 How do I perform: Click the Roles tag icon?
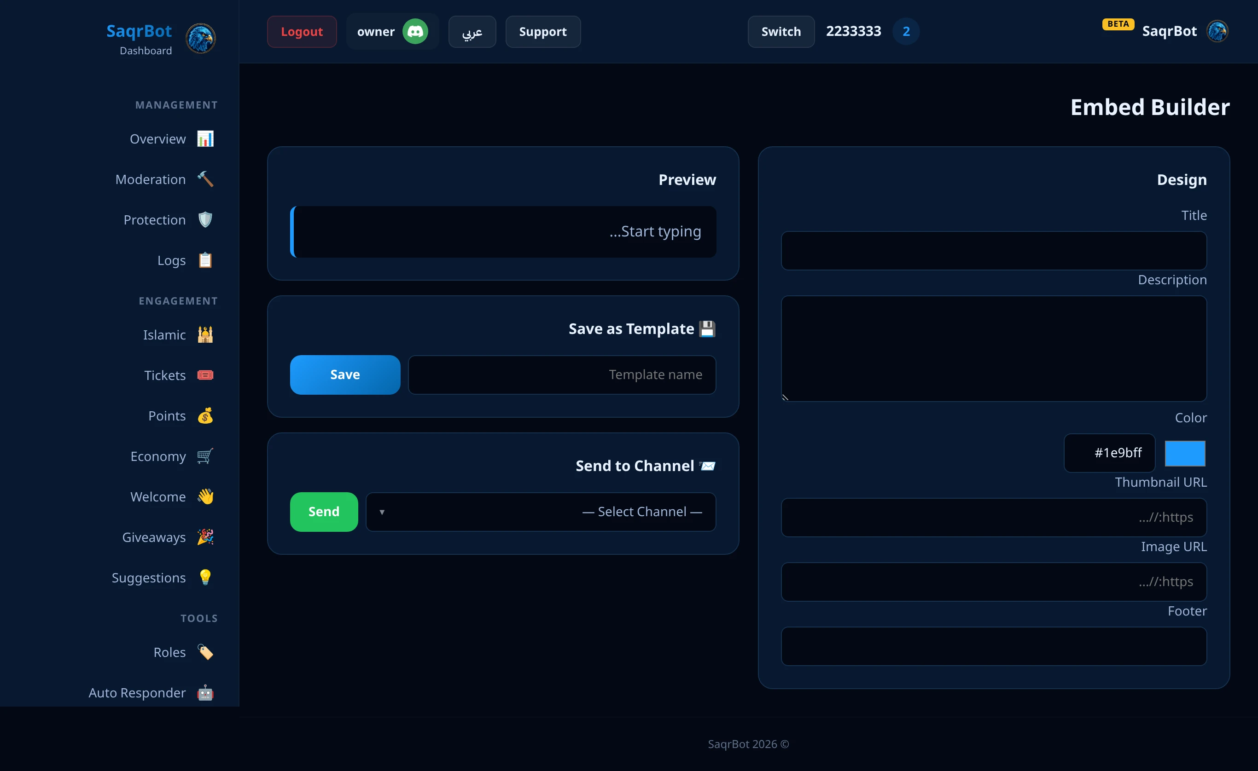point(205,652)
